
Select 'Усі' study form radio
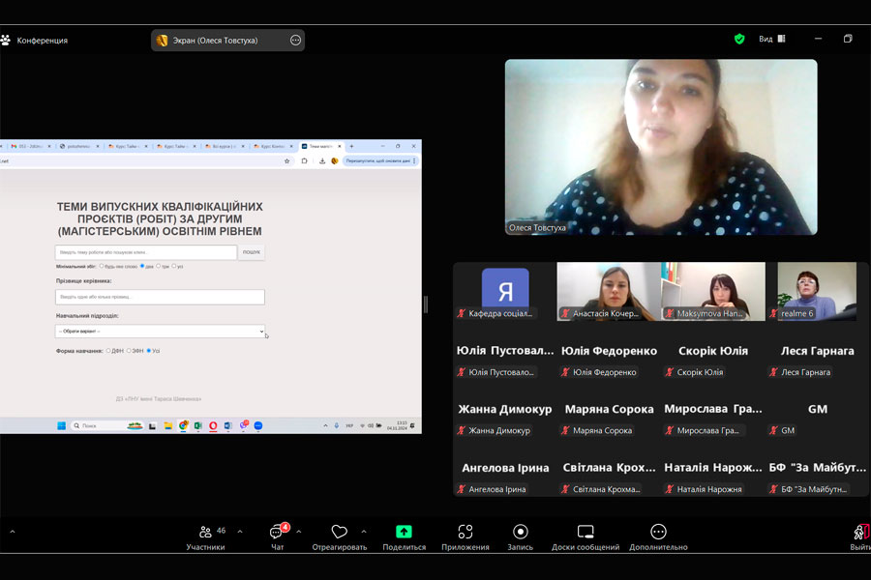coord(148,351)
